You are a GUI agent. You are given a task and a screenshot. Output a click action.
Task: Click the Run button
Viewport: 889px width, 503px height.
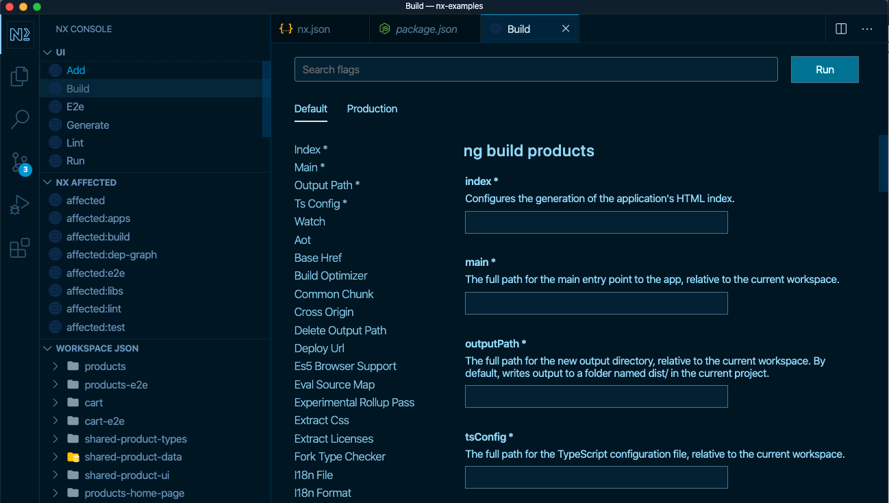pyautogui.click(x=824, y=69)
